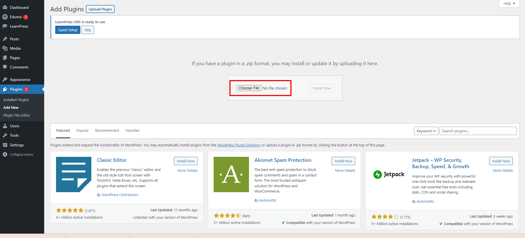Click the Akismet star rating

point(227,216)
